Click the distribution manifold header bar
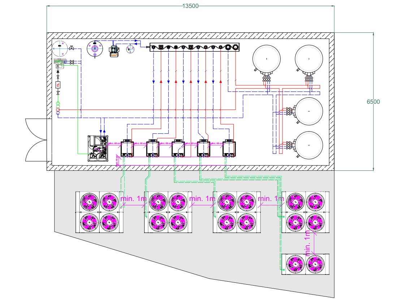Screen dimensions: 410x299 (x=195, y=47)
